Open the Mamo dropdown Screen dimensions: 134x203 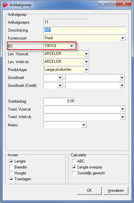click(x=84, y=125)
